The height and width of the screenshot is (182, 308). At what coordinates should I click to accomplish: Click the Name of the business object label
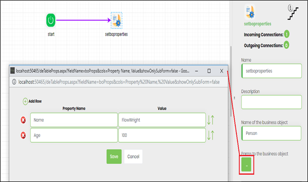tap(264, 123)
